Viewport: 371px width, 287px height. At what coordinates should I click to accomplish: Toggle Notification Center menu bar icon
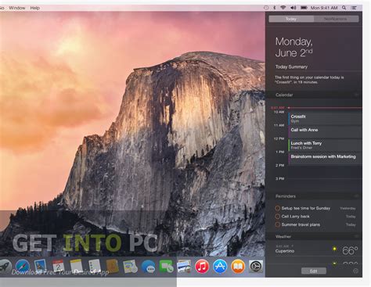(x=354, y=8)
